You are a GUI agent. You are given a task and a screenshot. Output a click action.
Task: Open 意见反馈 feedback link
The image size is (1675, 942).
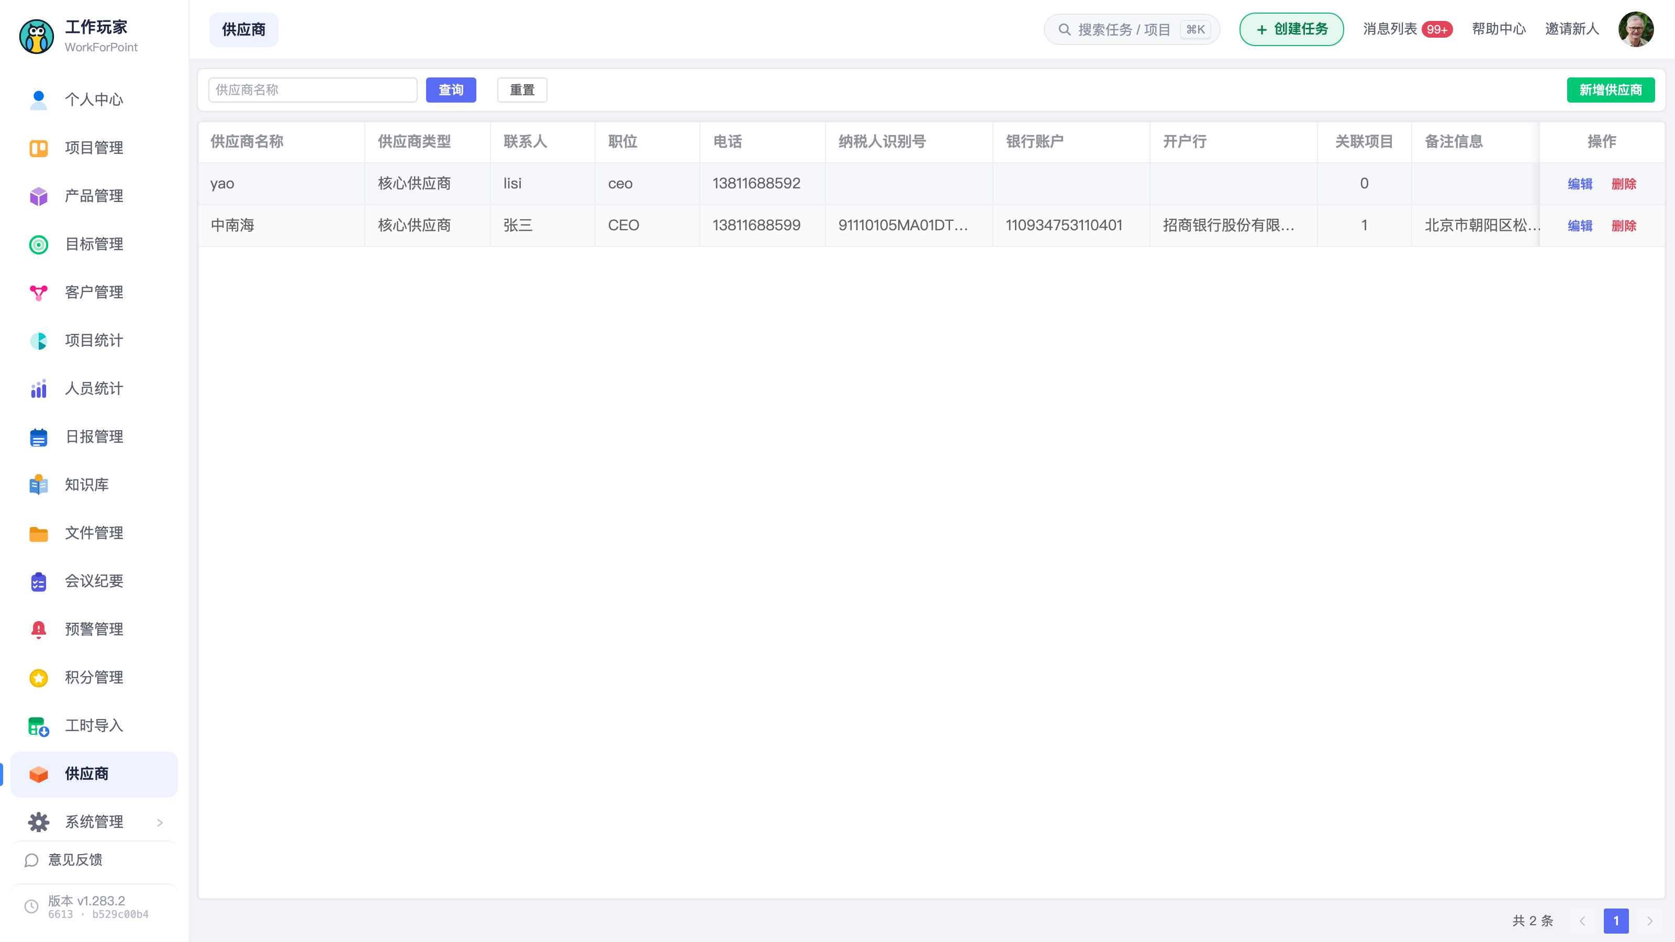(x=63, y=860)
